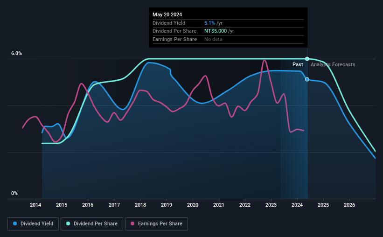
Task: Click the NT$5.000 dividend per share value
Action: point(216,31)
